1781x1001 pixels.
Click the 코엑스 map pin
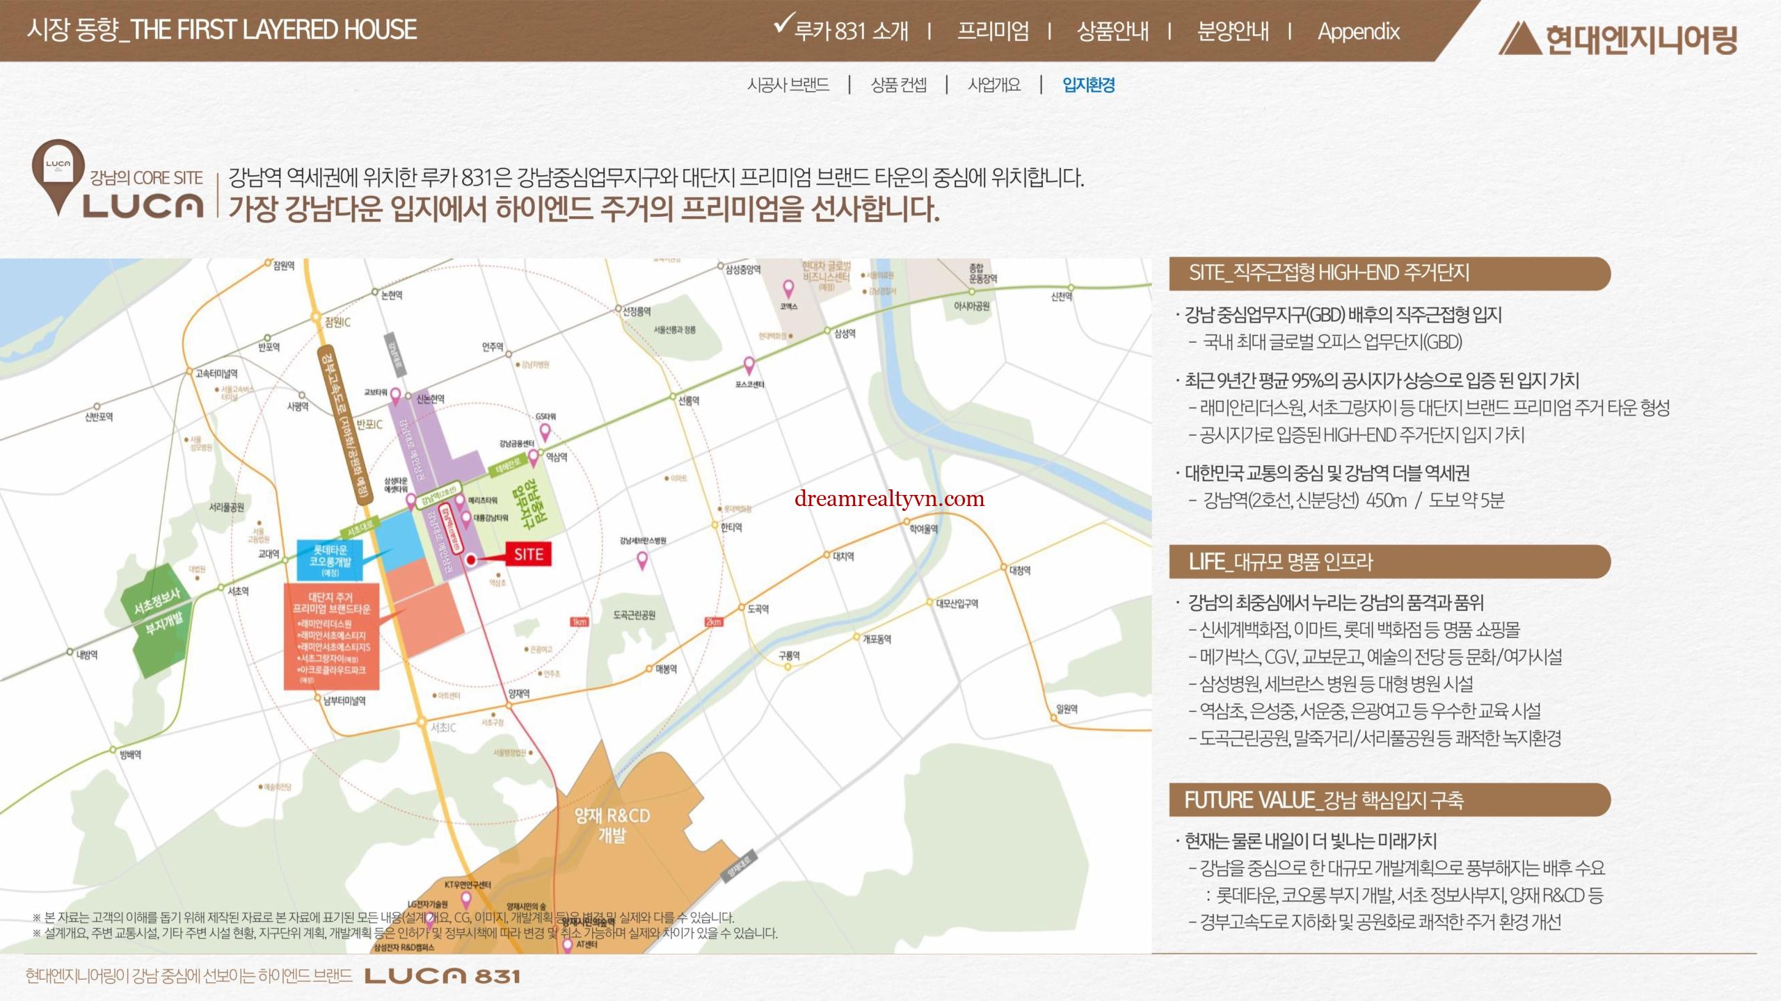click(788, 288)
